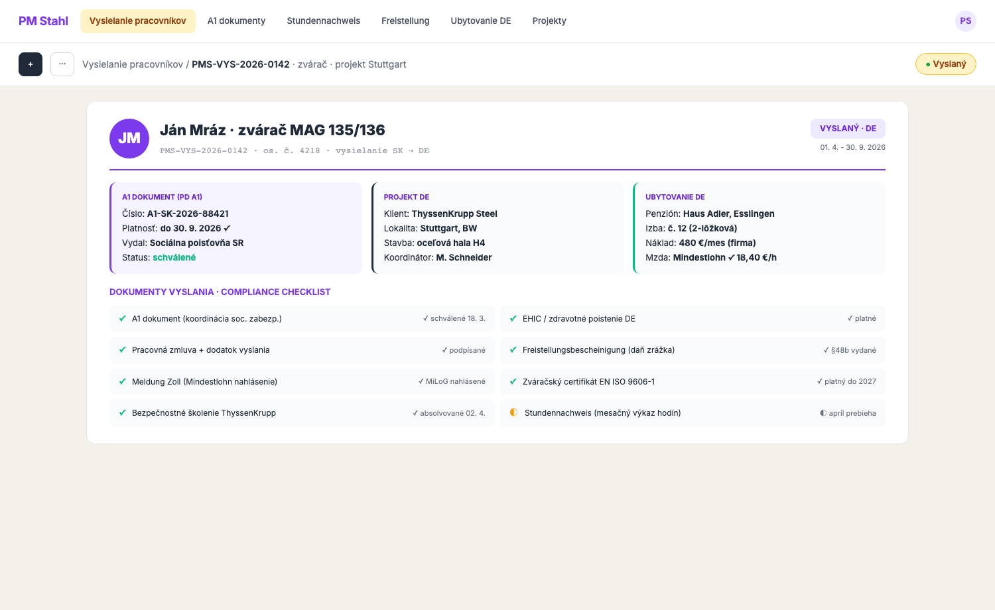995x610 pixels.
Task: Click Stavba: oceľová hala H4 line
Action: pos(434,243)
